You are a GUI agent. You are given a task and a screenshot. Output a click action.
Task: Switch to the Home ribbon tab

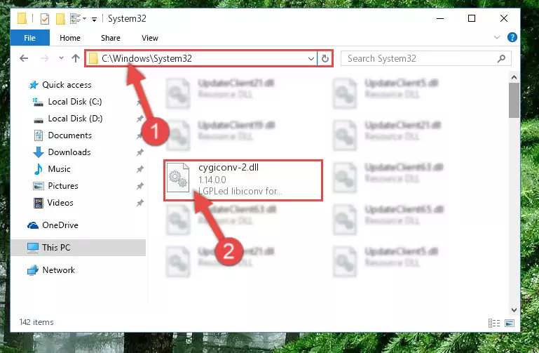pos(70,38)
